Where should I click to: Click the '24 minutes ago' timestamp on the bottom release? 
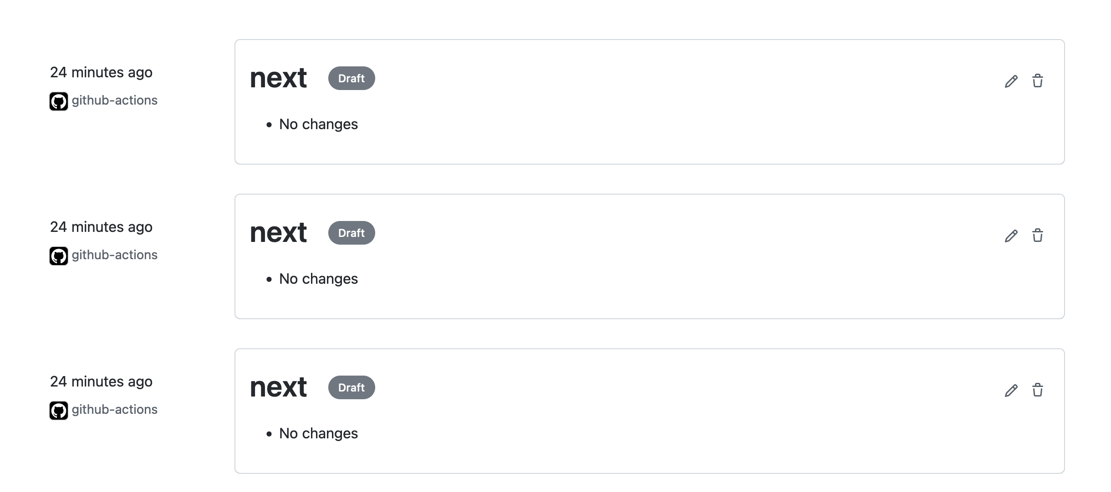pos(101,382)
